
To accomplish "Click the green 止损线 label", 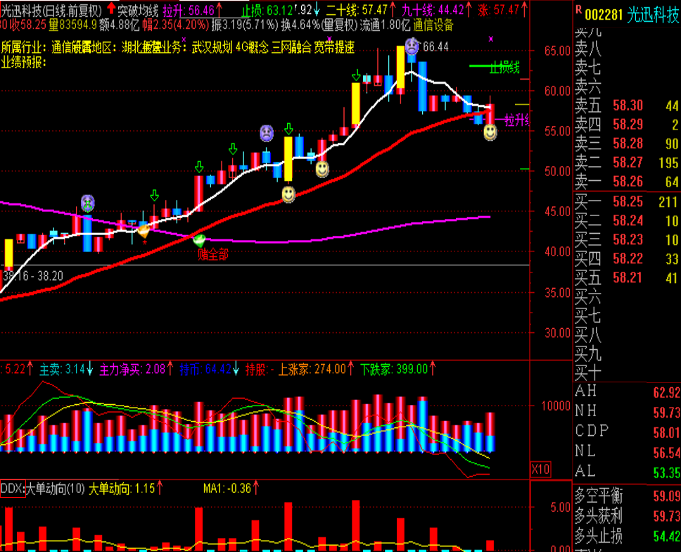I will click(504, 68).
